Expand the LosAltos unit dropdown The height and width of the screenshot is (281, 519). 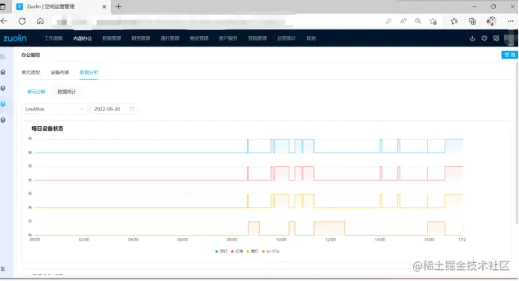point(55,109)
